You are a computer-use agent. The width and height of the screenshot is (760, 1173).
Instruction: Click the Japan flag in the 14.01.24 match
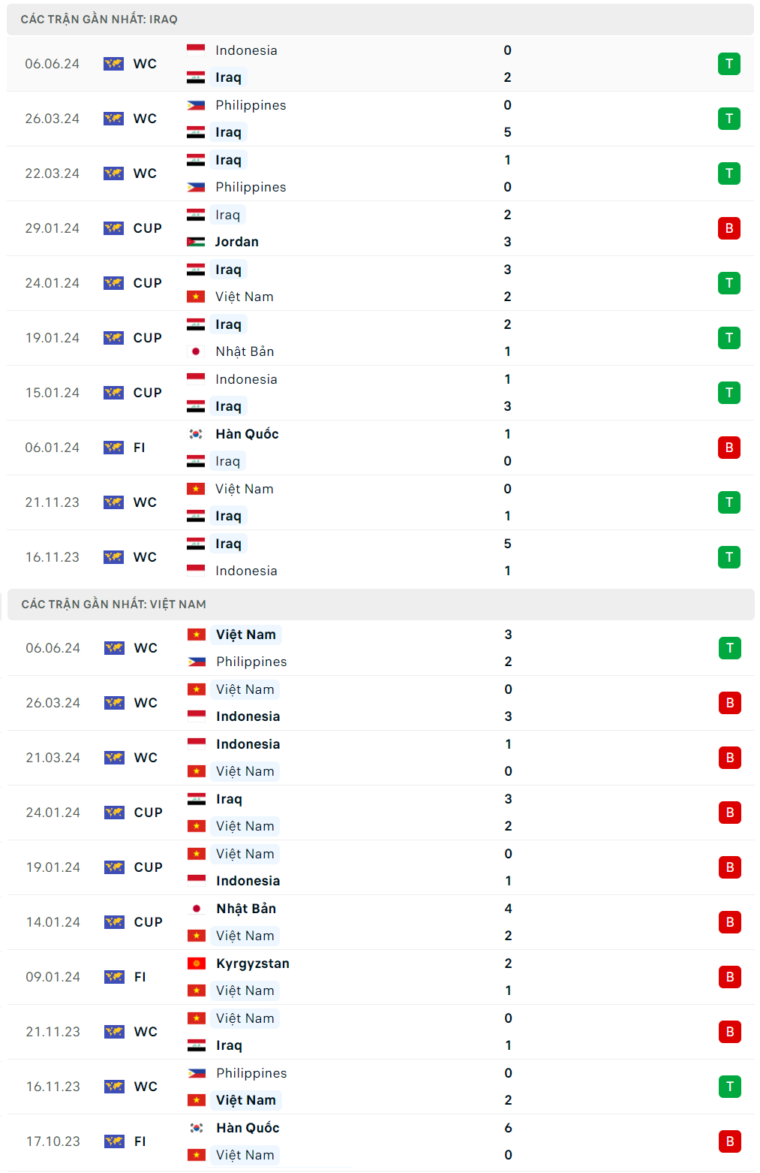pyautogui.click(x=197, y=909)
